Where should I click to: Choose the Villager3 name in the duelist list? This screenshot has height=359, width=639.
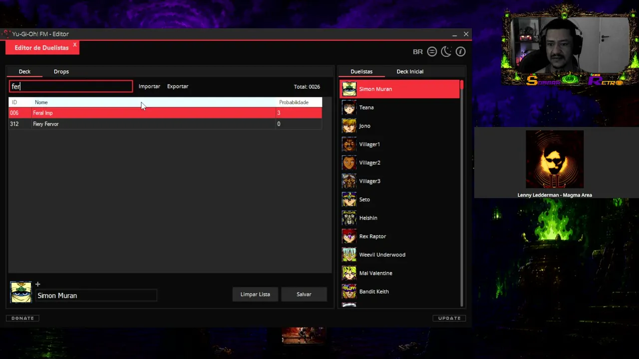click(369, 181)
